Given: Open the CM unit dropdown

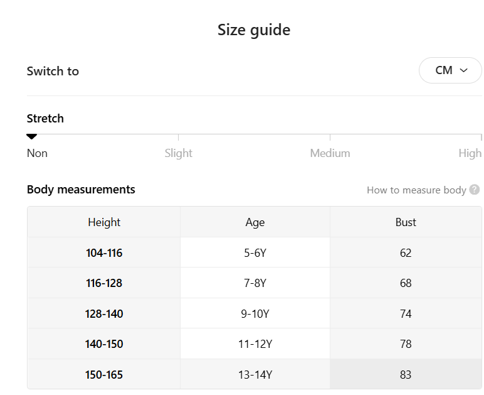Looking at the screenshot, I should (x=450, y=70).
